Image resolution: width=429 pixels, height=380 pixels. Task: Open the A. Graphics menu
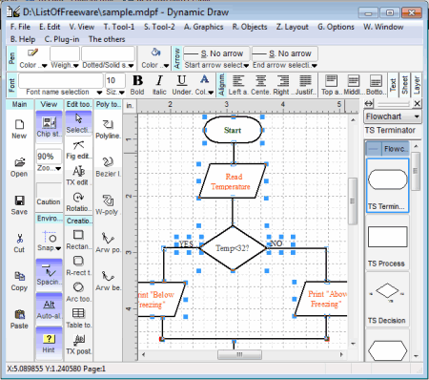(204, 27)
